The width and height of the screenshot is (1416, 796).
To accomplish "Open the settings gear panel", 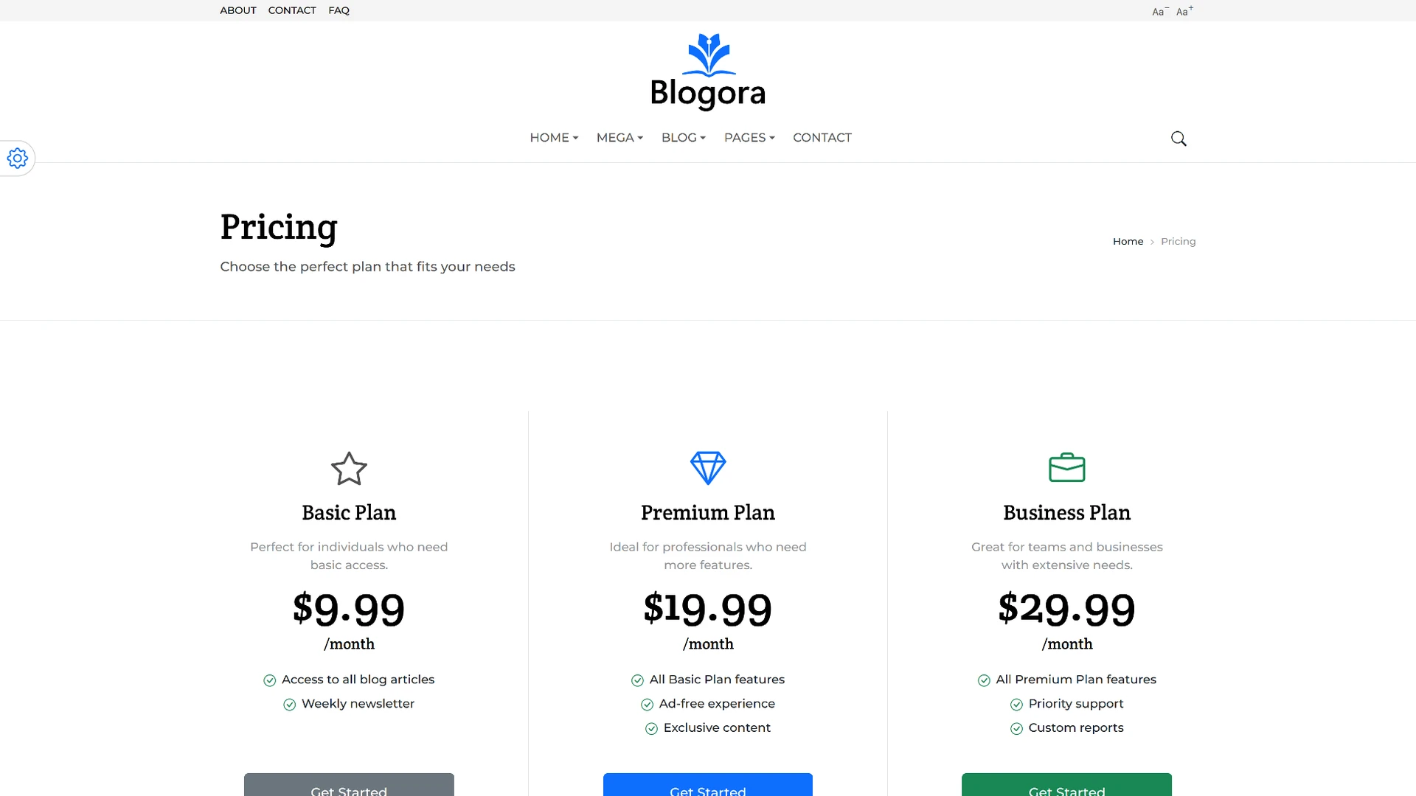I will tap(18, 158).
